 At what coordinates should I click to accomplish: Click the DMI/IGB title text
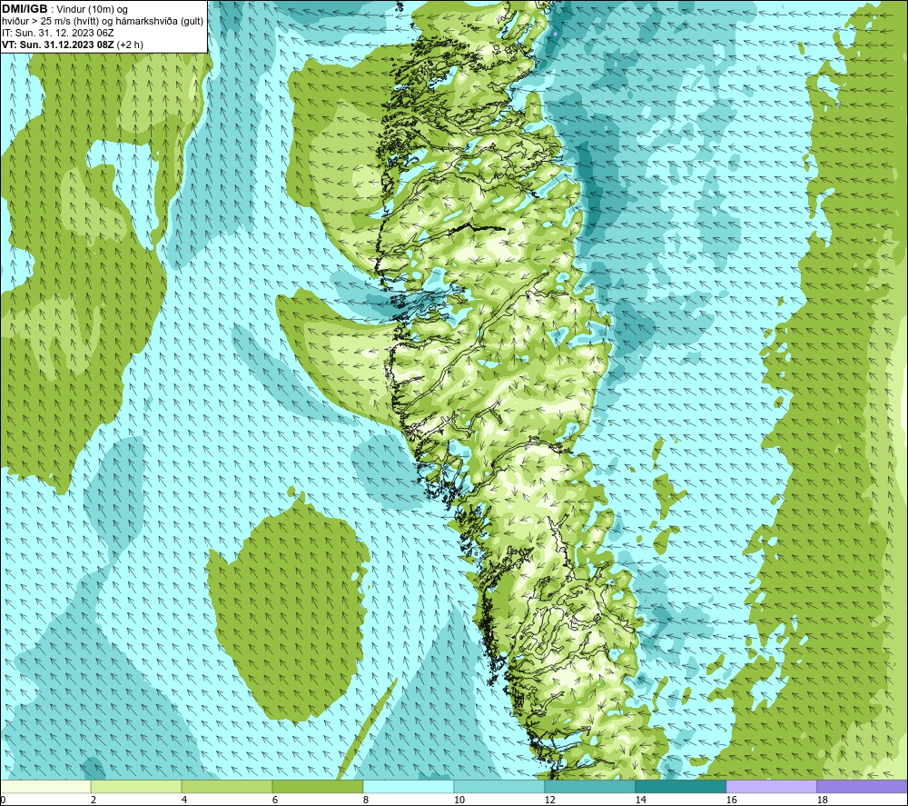pos(25,9)
